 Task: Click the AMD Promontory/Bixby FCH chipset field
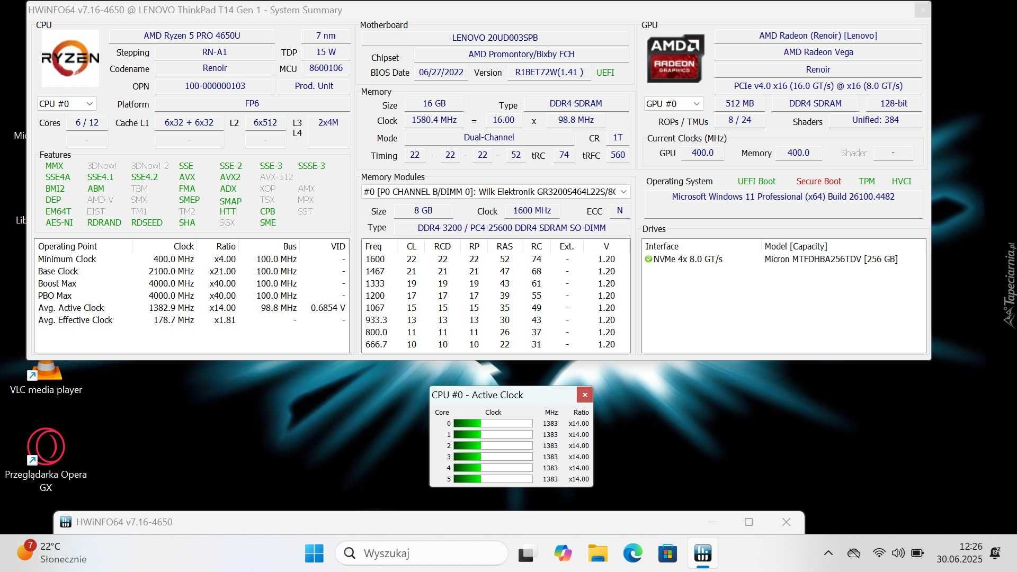521,54
